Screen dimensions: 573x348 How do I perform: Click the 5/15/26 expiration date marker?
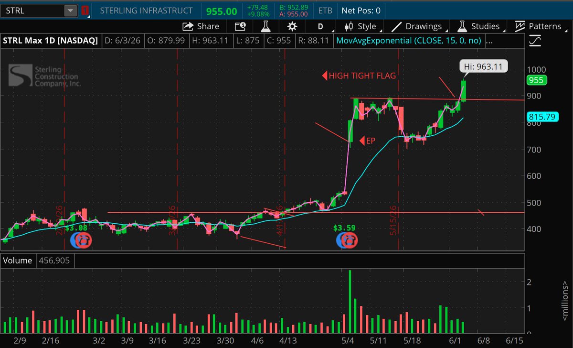pos(394,220)
